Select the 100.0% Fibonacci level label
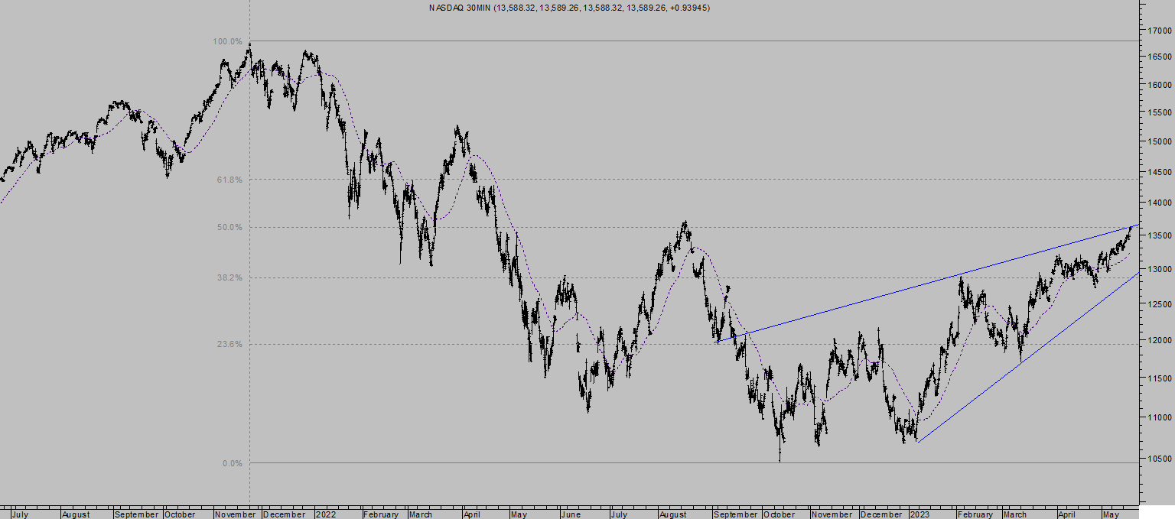 click(x=229, y=41)
